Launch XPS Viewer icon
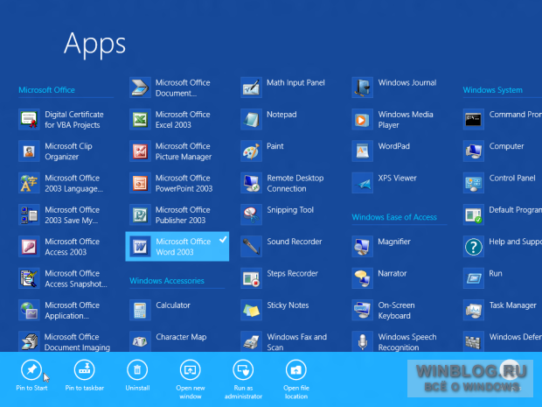The image size is (542, 407). pos(363,183)
